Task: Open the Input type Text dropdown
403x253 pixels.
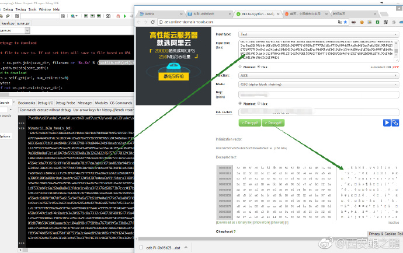Action: 319,34
